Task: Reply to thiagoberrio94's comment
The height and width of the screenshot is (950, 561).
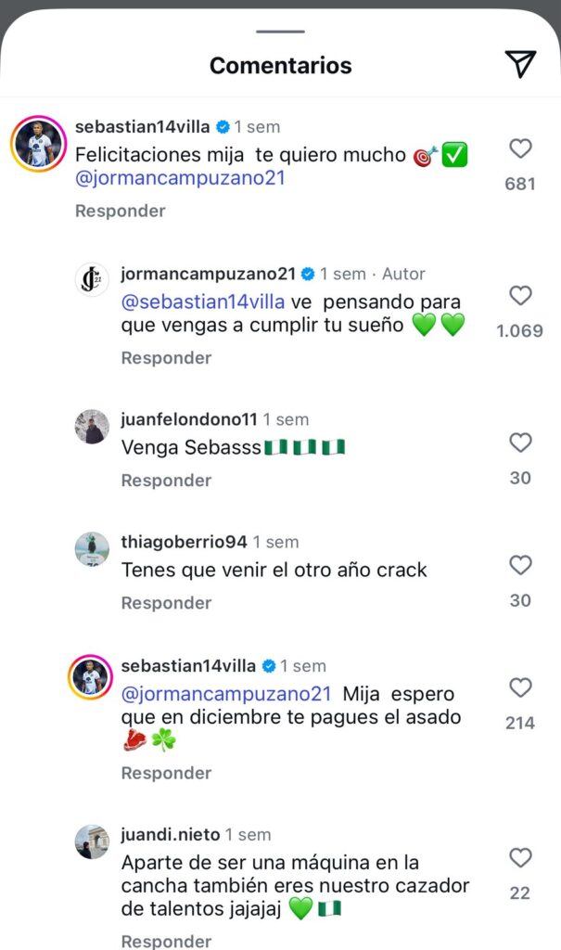Action: [x=166, y=603]
